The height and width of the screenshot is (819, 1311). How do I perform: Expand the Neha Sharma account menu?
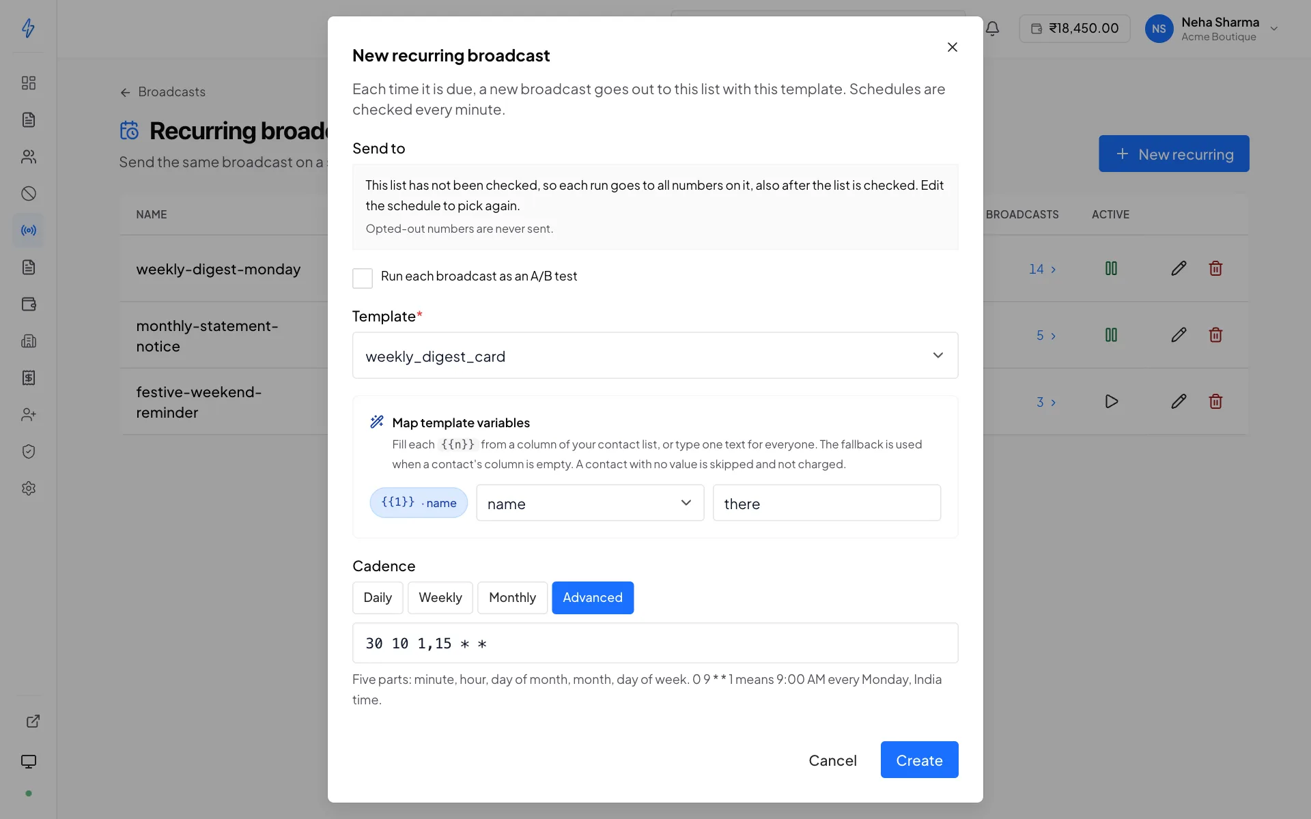[x=1212, y=29]
